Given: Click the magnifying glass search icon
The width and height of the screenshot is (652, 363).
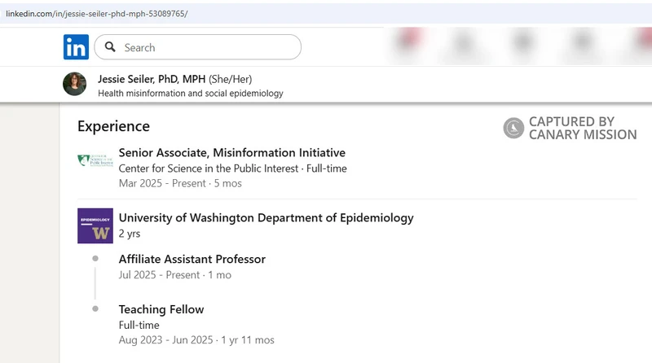Looking at the screenshot, I should (110, 47).
